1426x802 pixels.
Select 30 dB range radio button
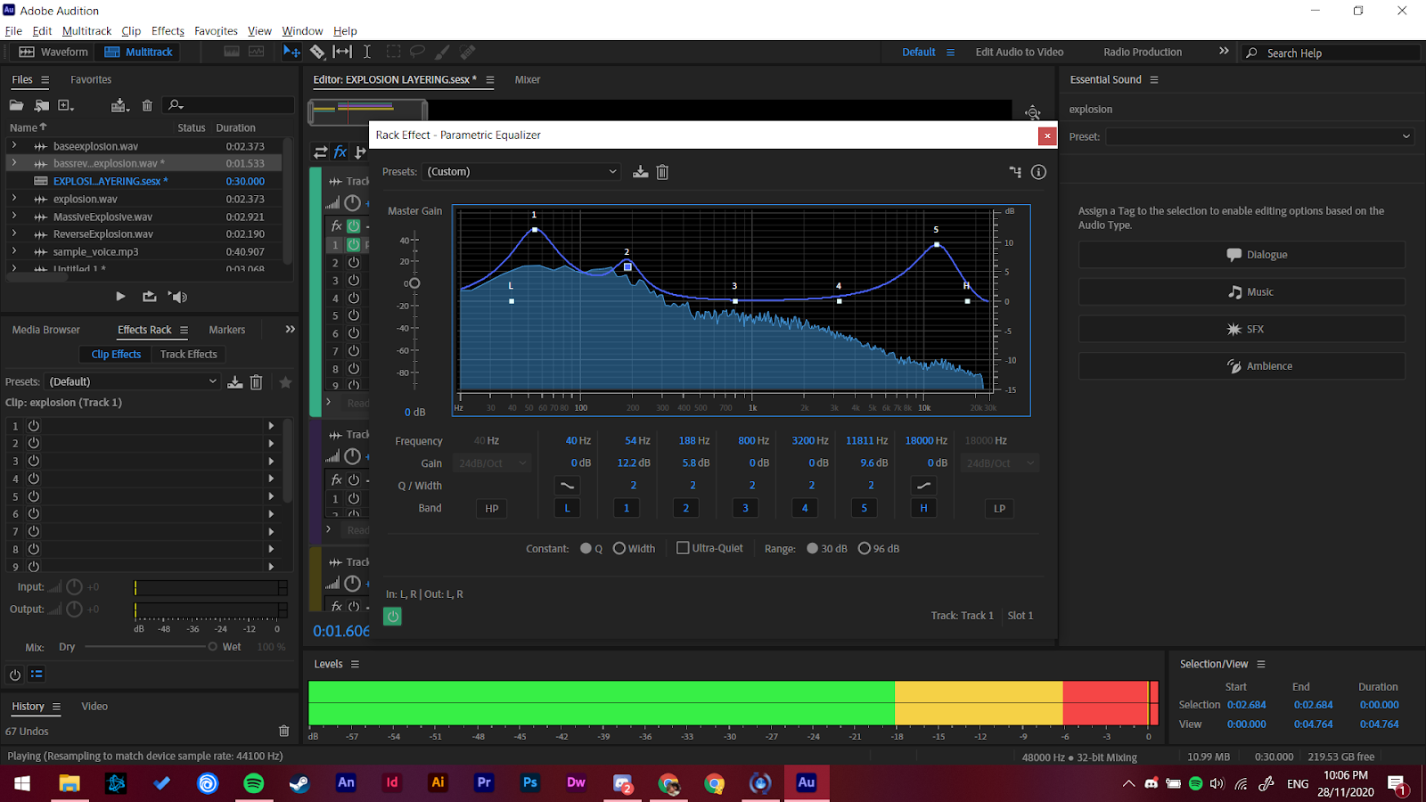click(x=812, y=549)
